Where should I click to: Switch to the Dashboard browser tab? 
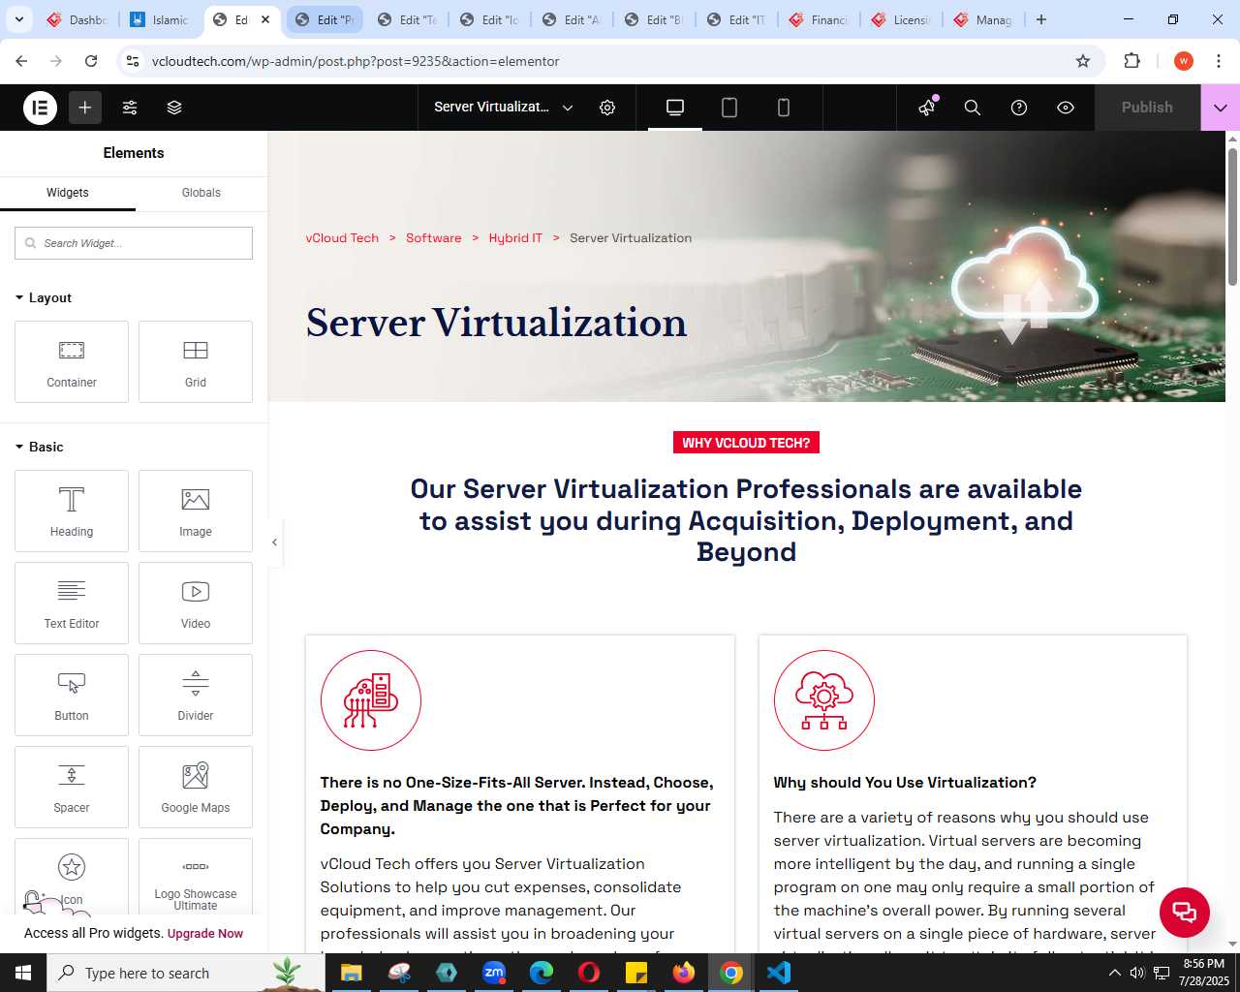77,19
